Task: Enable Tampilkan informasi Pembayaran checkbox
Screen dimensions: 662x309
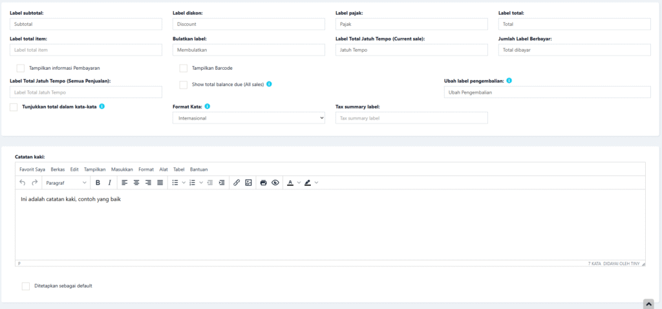Action: 21,68
